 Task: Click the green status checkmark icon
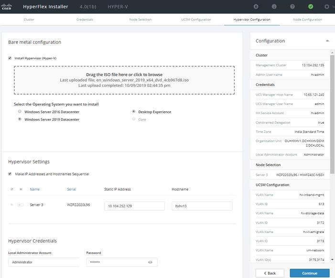tap(311, 7)
